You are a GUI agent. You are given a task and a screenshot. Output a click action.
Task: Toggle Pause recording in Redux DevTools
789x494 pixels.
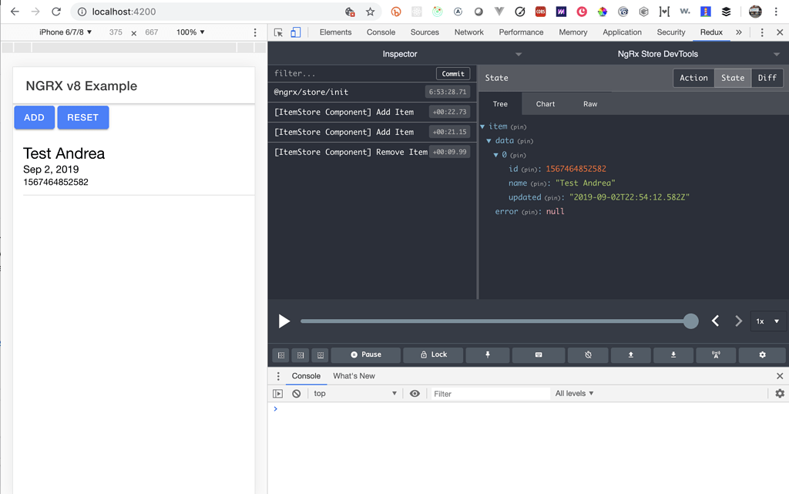pos(365,355)
